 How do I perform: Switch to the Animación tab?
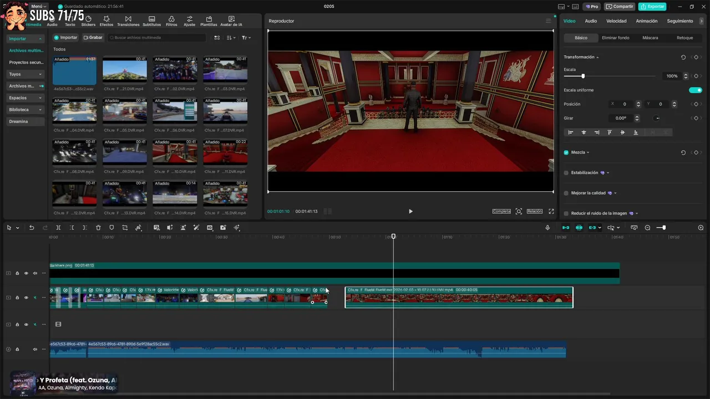(x=646, y=21)
